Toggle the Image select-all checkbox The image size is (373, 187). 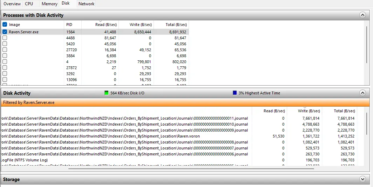pos(5,25)
